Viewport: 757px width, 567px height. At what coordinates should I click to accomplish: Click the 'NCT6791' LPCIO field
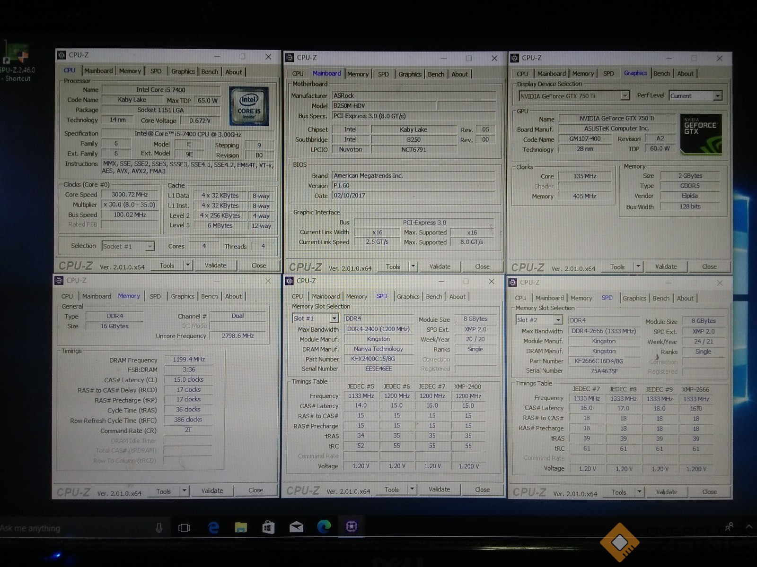click(414, 149)
